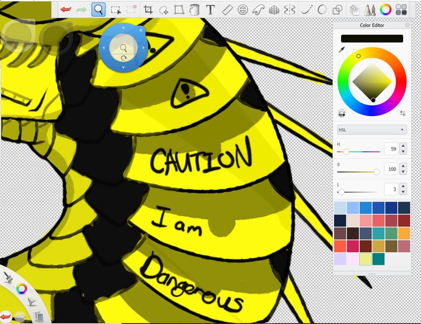The width and height of the screenshot is (421, 324).
Task: Open brush menu in corner lagoon
Action: pos(9,278)
